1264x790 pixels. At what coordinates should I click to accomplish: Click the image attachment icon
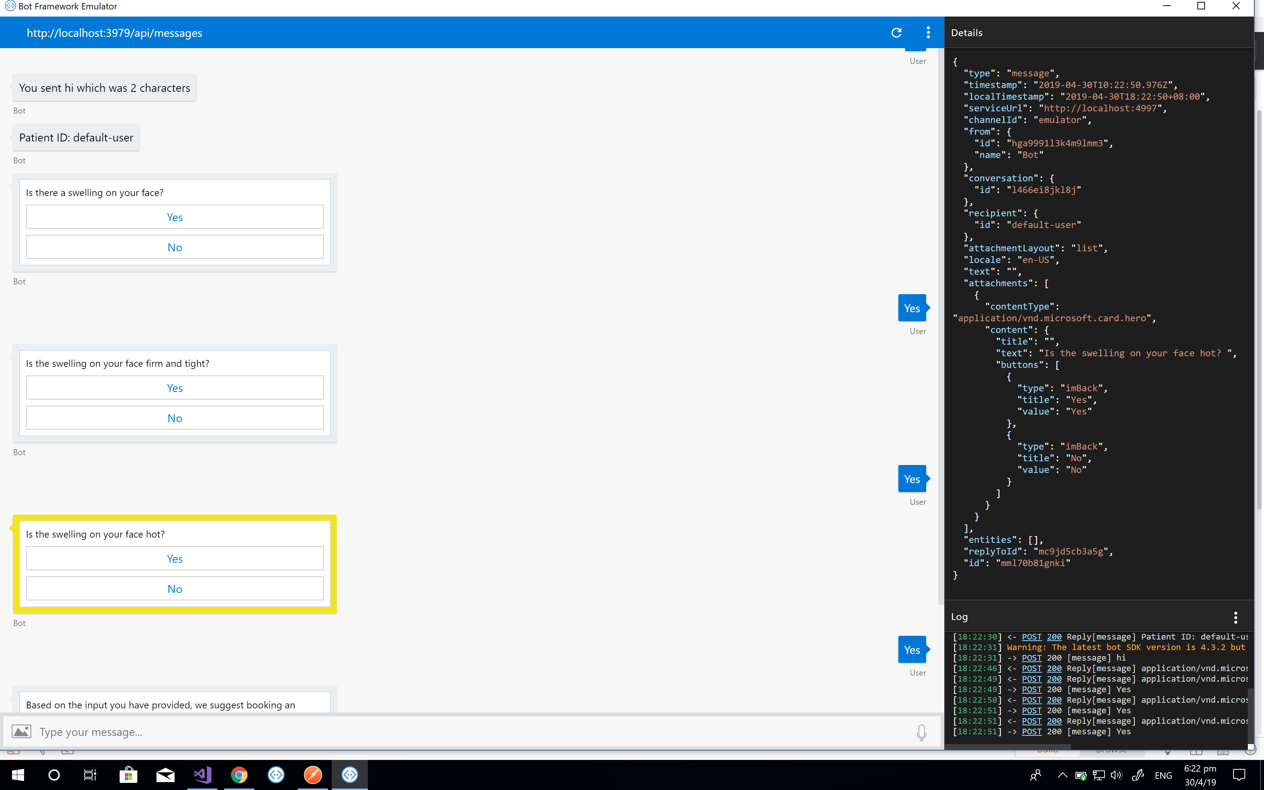pyautogui.click(x=21, y=731)
